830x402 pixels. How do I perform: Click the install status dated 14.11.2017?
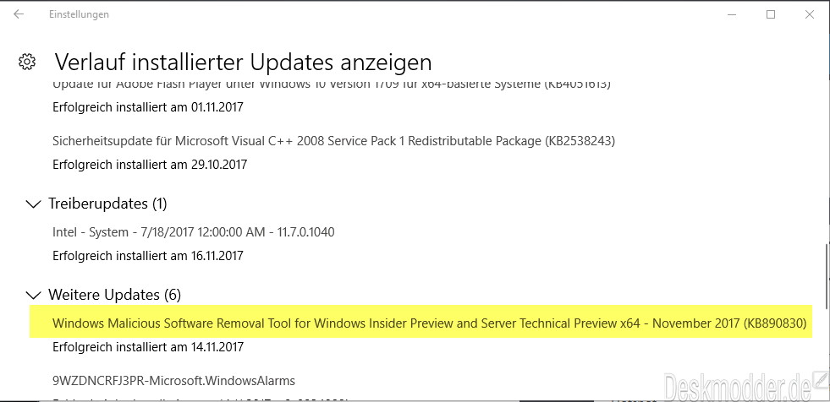(148, 347)
